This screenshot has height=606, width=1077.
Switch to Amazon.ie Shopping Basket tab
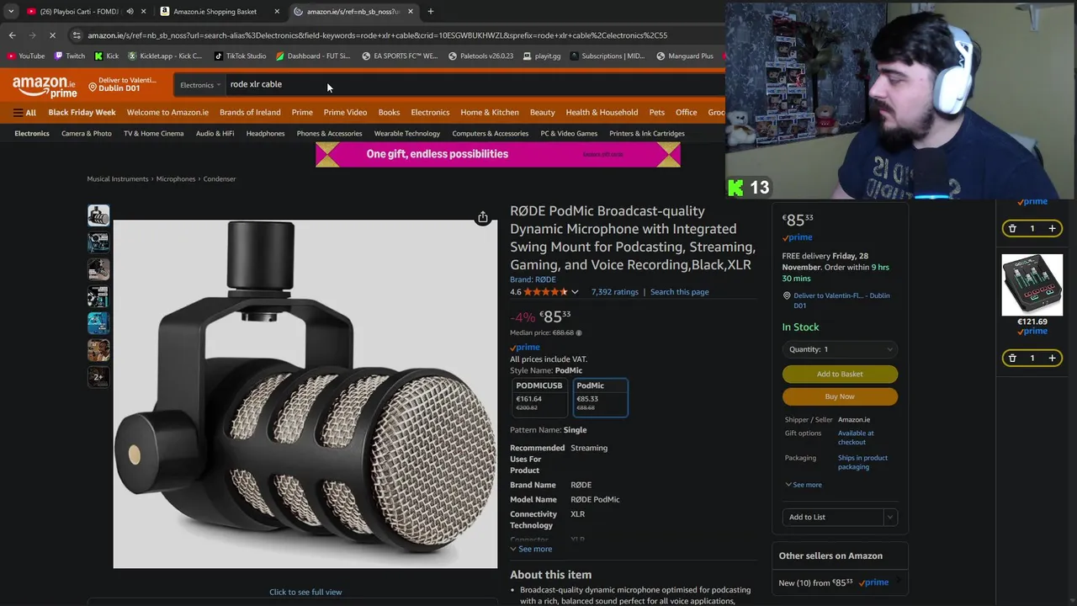pyautogui.click(x=215, y=11)
